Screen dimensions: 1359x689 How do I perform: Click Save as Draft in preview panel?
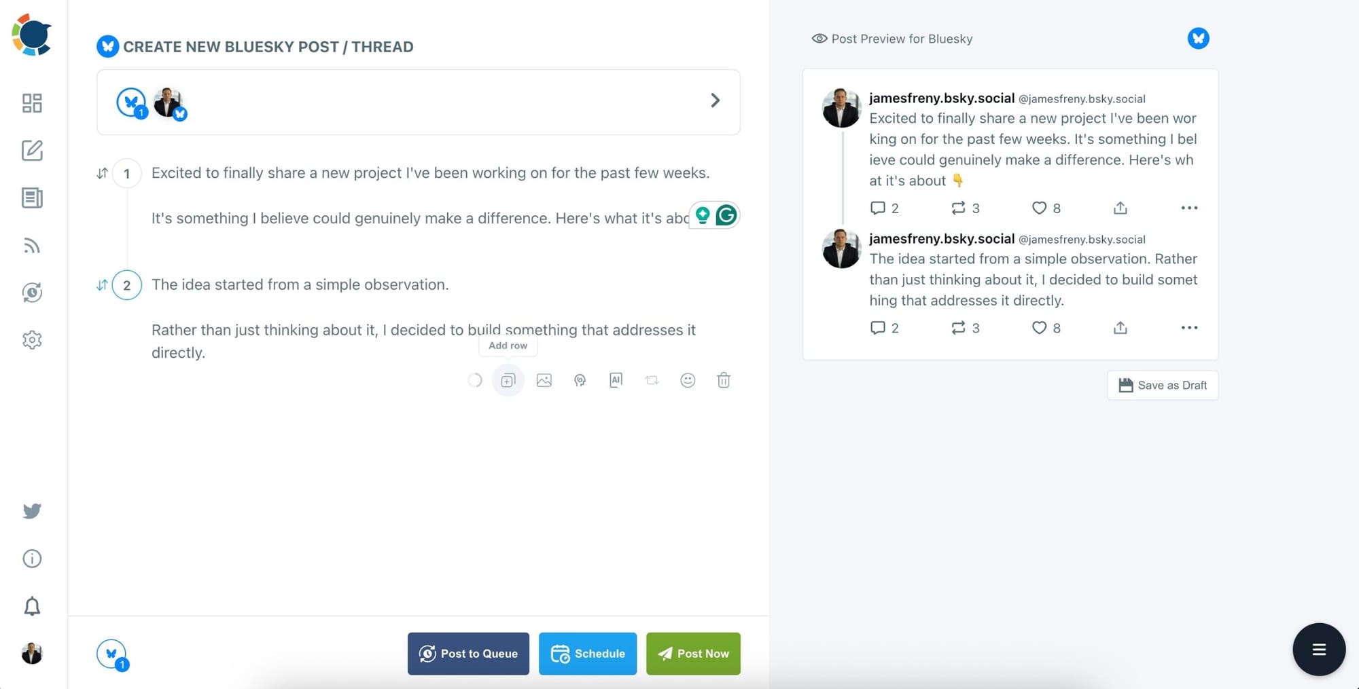click(x=1162, y=385)
